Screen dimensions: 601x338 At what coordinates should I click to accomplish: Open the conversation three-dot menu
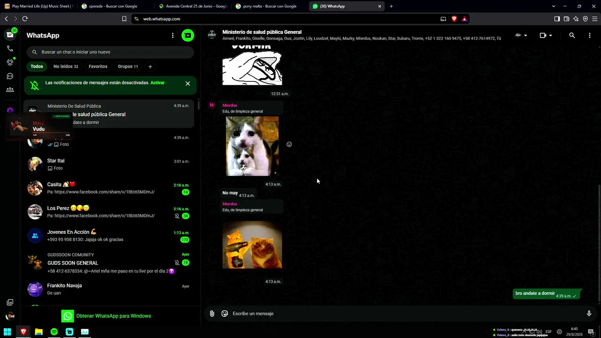(x=590, y=35)
